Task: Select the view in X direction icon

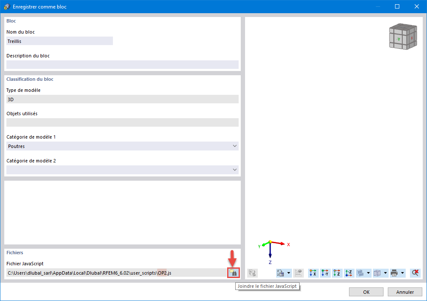Action: coord(313,273)
